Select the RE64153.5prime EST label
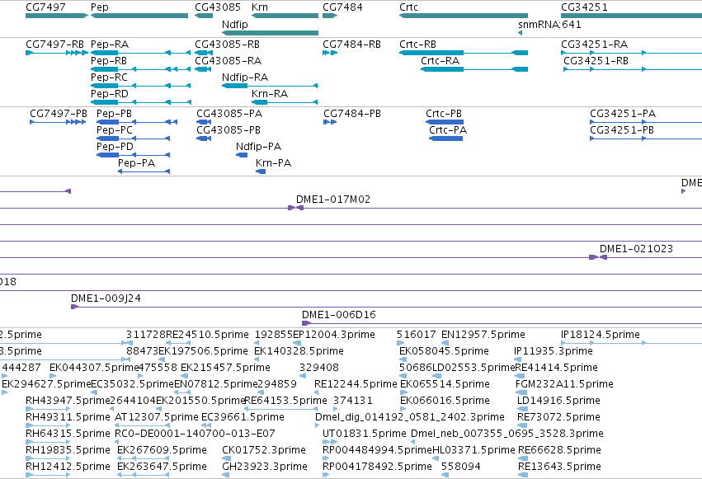 coord(285,401)
